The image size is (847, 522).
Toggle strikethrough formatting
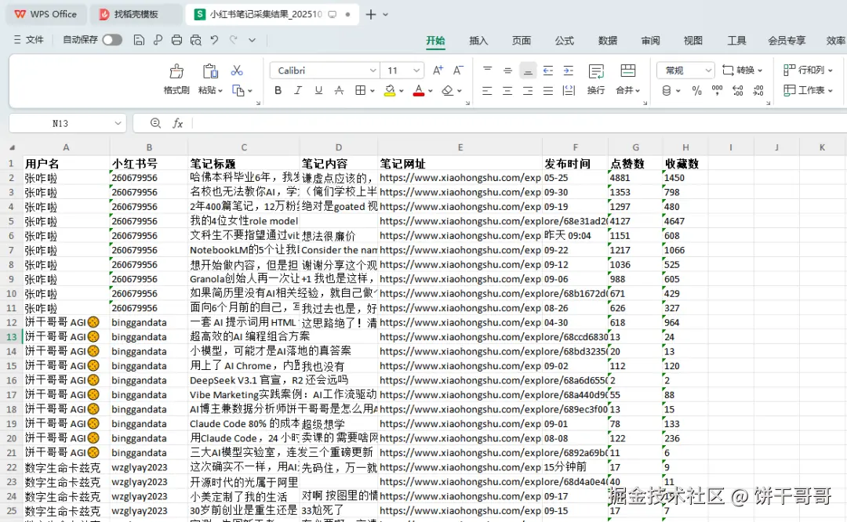[x=339, y=90]
